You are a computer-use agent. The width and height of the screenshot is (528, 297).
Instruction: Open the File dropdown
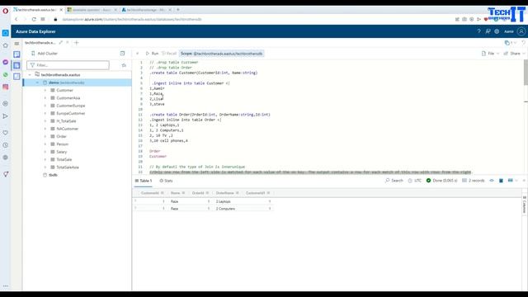coord(490,54)
